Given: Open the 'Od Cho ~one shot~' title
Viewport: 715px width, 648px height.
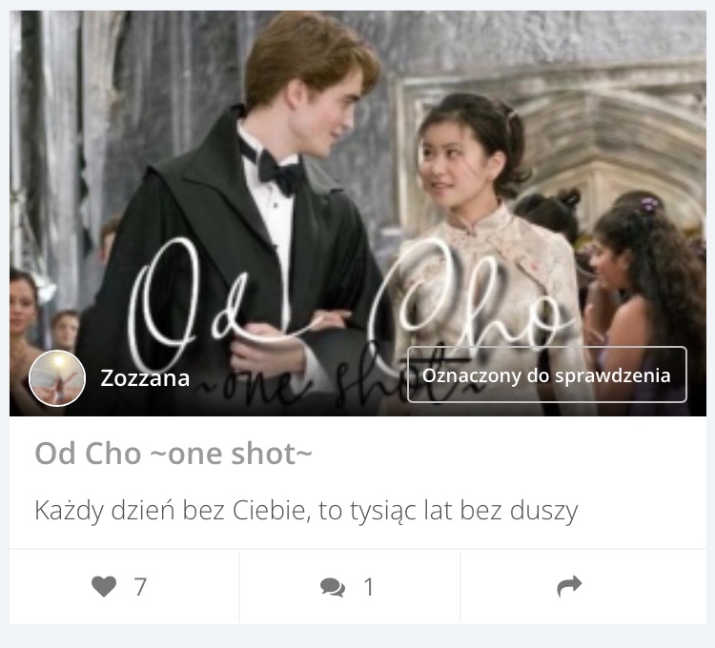Looking at the screenshot, I should pyautogui.click(x=174, y=454).
